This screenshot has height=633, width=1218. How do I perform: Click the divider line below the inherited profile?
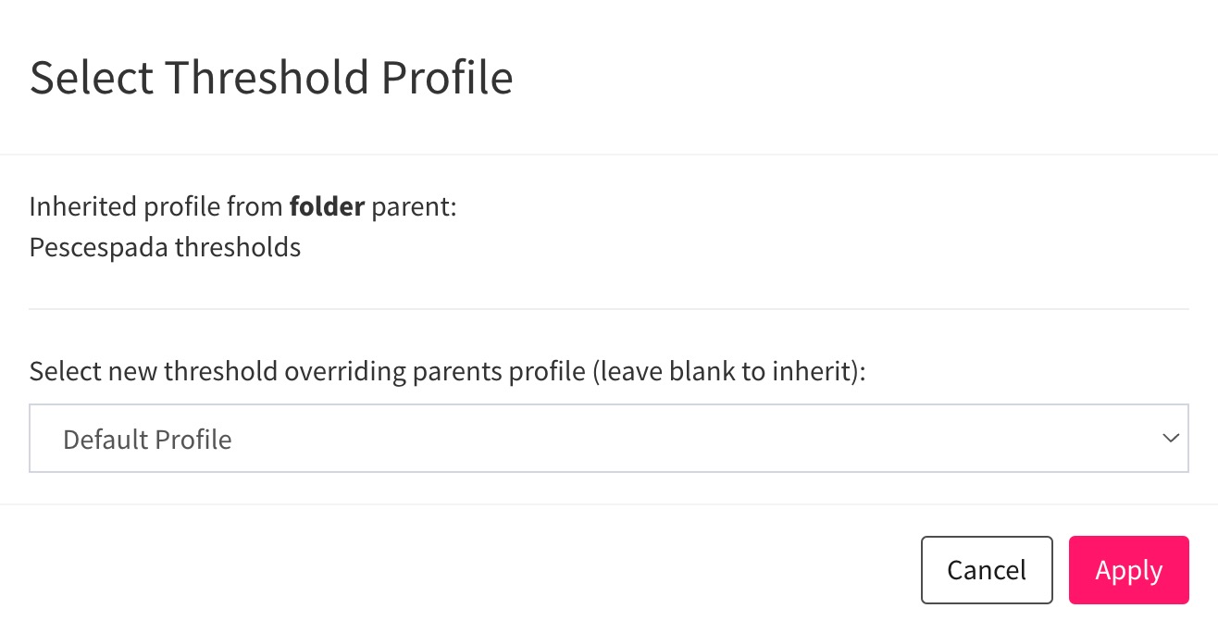click(x=609, y=305)
